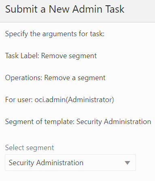The width and height of the screenshot is (155, 181).
Task: Click Security Administration in the template line
Action: tap(114, 122)
